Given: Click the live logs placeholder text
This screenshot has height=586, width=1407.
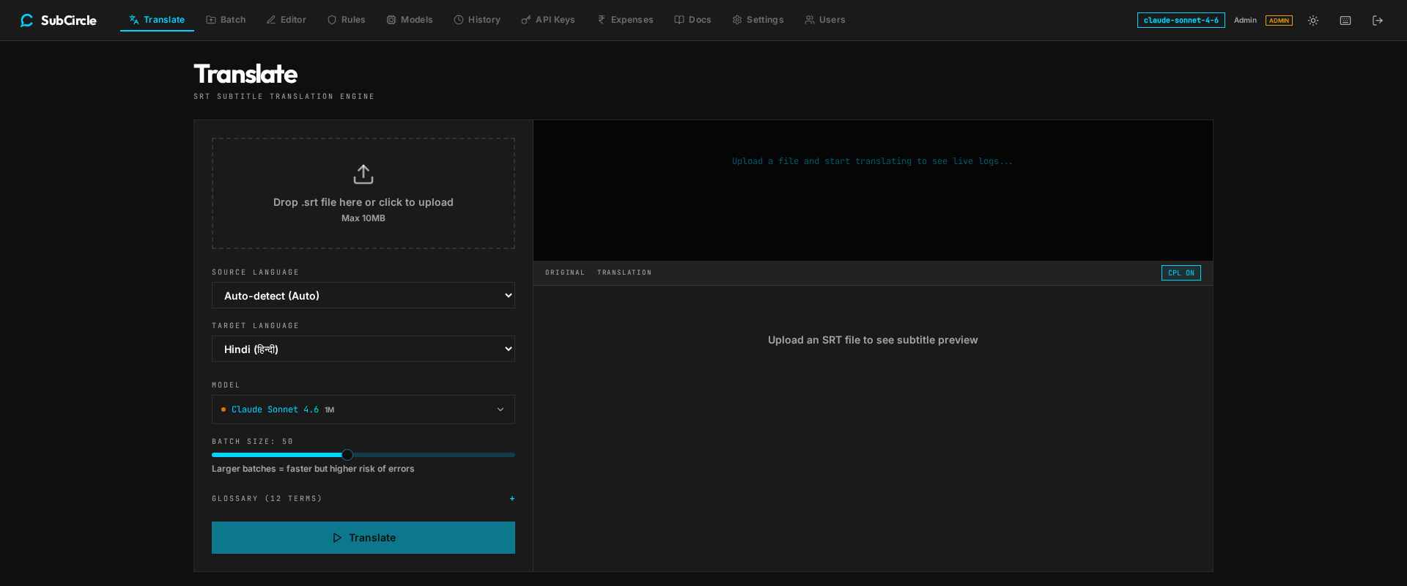Looking at the screenshot, I should 872,161.
